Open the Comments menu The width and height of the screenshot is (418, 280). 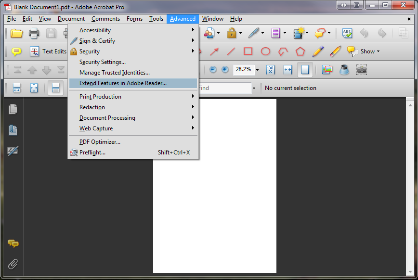click(105, 19)
